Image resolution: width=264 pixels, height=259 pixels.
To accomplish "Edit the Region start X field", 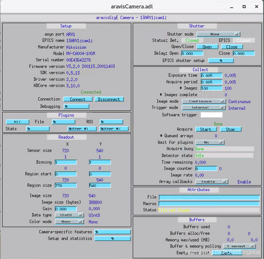I will [x=66, y=174].
